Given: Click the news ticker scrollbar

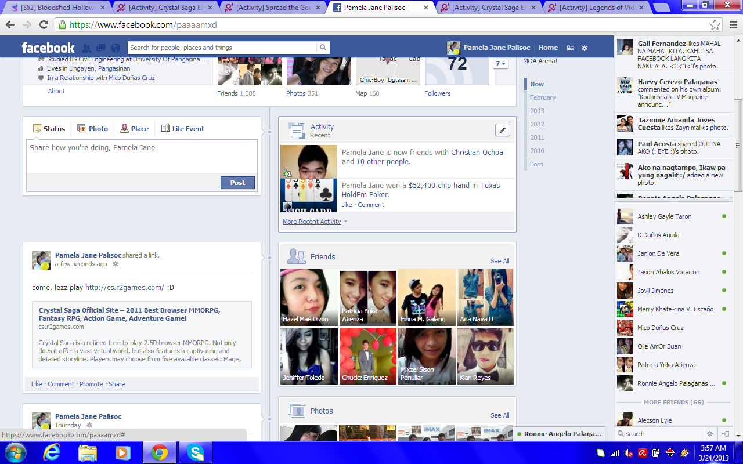Looking at the screenshot, I should pyautogui.click(x=738, y=145).
